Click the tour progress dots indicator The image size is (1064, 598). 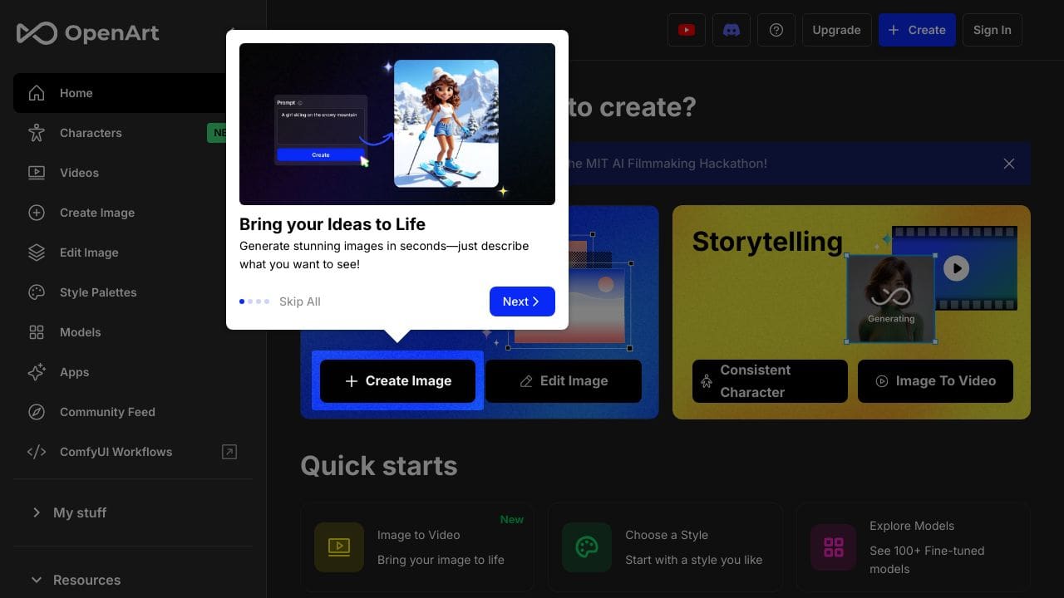[254, 301]
